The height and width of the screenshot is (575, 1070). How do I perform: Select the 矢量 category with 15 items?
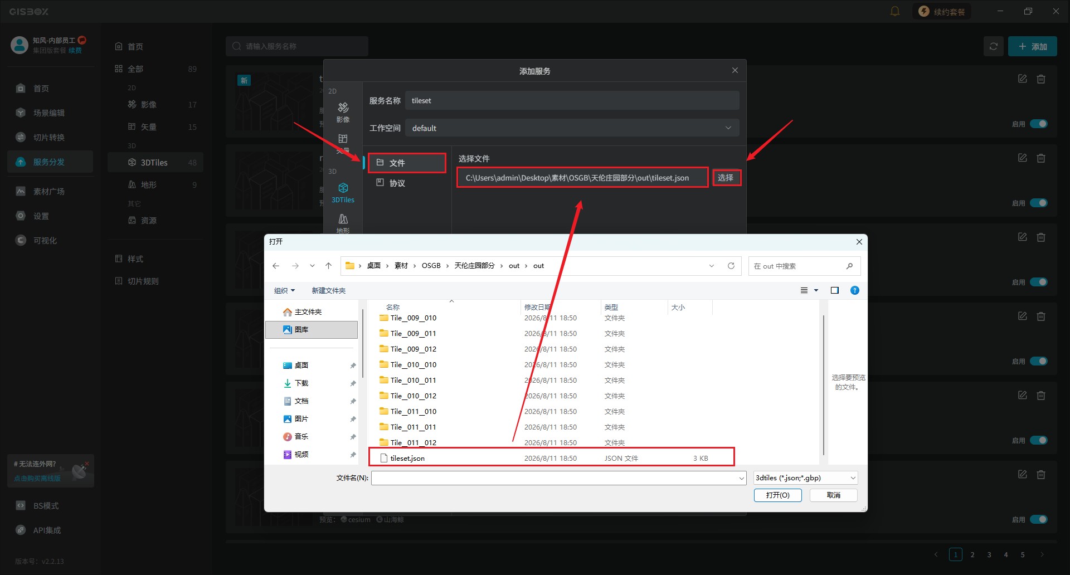pyautogui.click(x=155, y=126)
